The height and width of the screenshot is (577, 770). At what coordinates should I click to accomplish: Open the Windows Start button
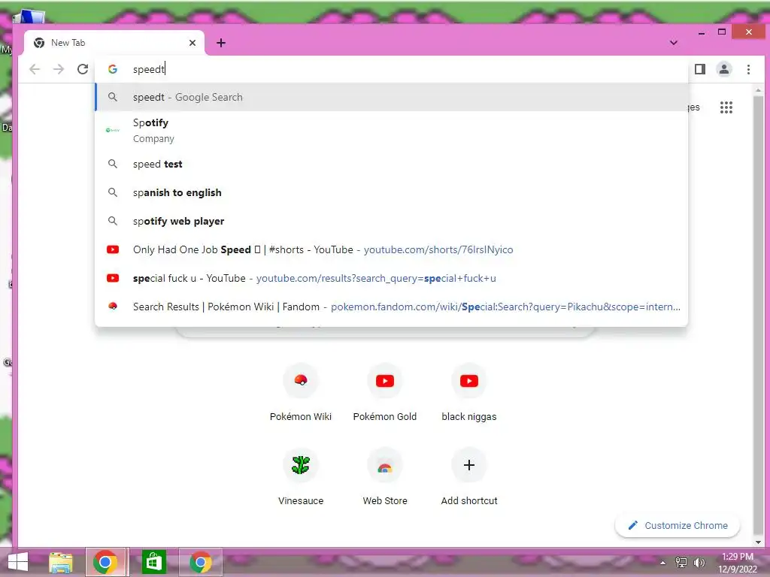coord(18,562)
